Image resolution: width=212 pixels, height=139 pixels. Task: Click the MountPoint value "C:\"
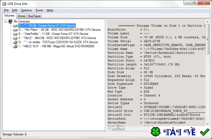point(147,30)
